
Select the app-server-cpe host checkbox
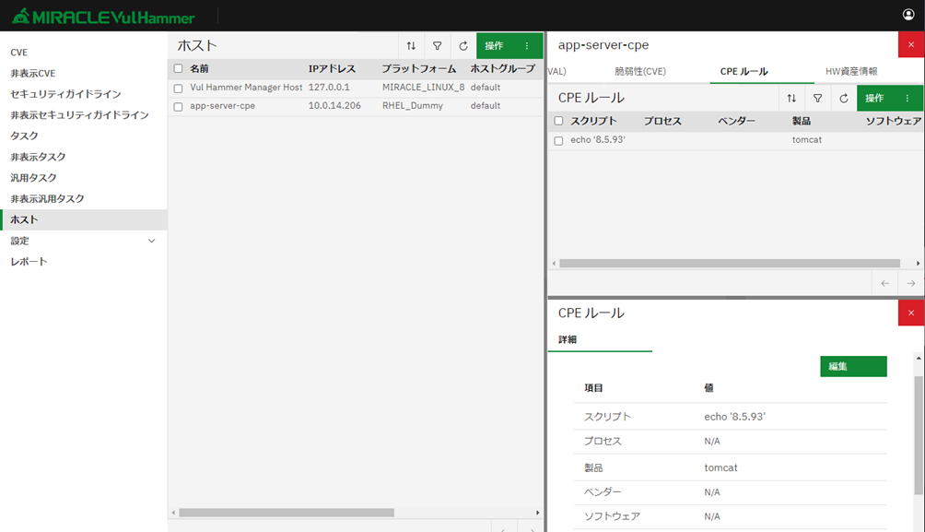pyautogui.click(x=178, y=107)
